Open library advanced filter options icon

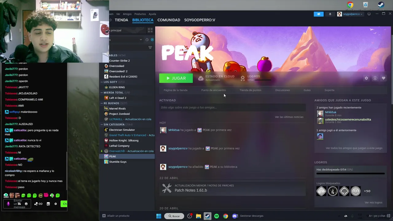150,48
